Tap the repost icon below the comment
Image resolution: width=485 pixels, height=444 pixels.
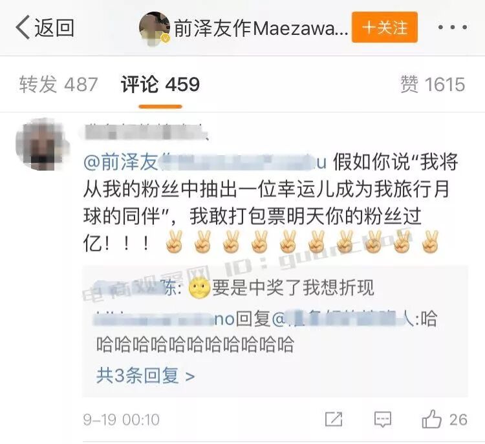[x=334, y=419]
